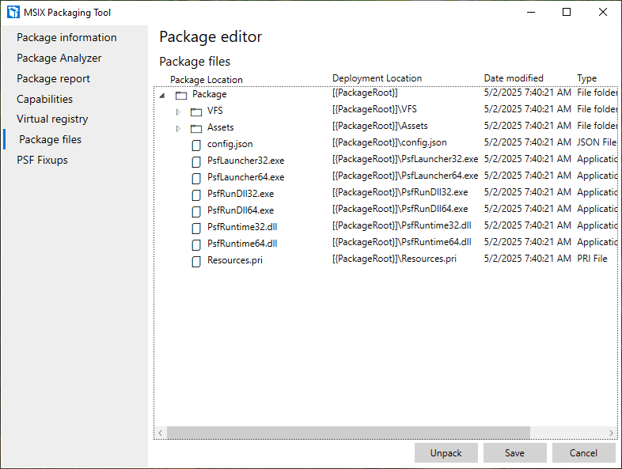Click the horizontal scrollbar thumb

348,433
